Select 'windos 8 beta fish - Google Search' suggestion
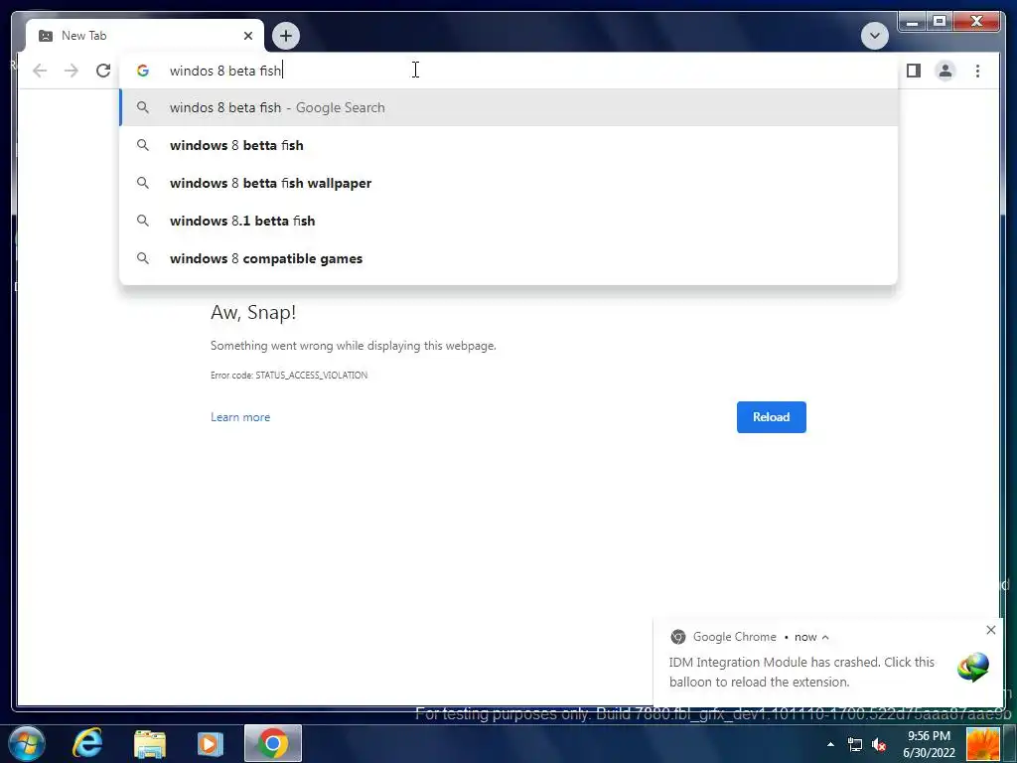The height and width of the screenshot is (763, 1017). (x=508, y=107)
